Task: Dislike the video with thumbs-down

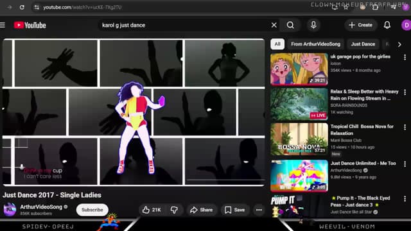Action: pos(174,210)
